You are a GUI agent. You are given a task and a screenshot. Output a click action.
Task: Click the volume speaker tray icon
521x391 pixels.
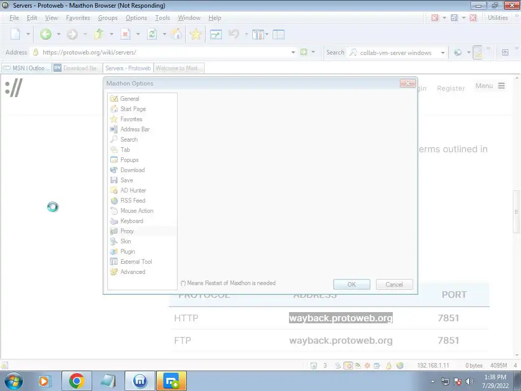tap(470, 381)
